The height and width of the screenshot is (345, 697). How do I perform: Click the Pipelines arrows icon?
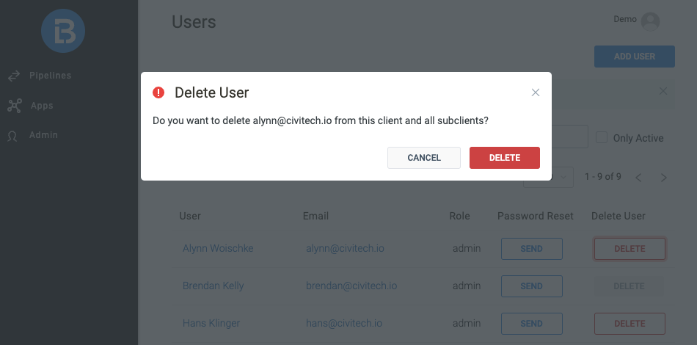click(14, 76)
